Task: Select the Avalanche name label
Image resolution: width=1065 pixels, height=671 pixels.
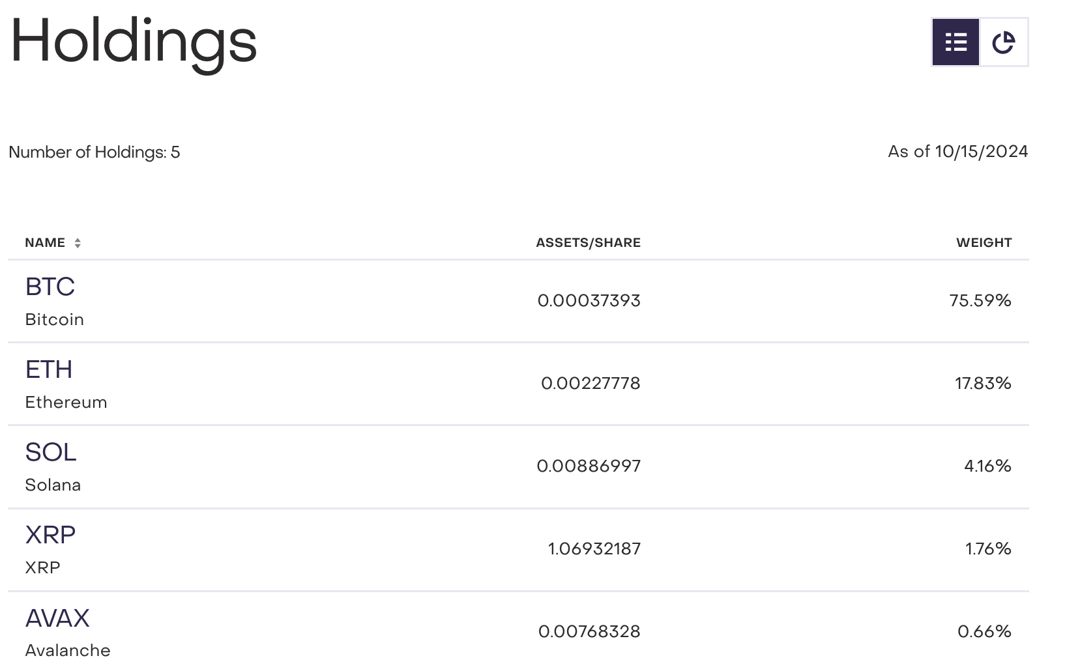Action: [68, 651]
